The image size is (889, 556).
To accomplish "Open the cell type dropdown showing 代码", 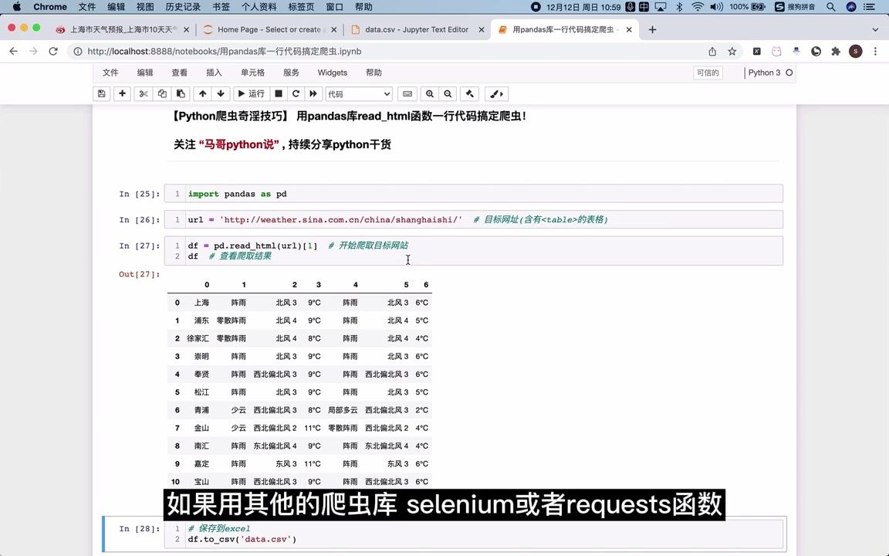I will [x=357, y=93].
